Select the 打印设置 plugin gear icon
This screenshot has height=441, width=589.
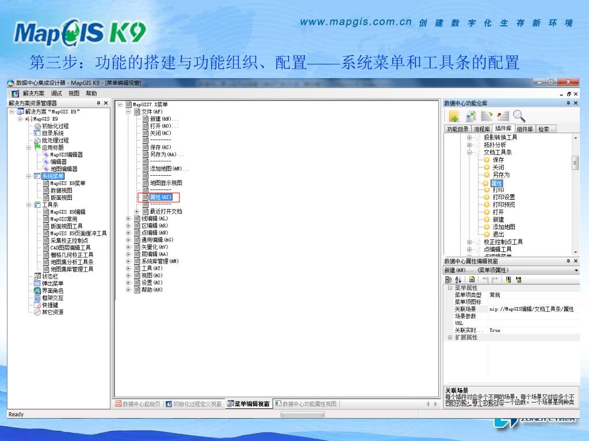tap(487, 197)
